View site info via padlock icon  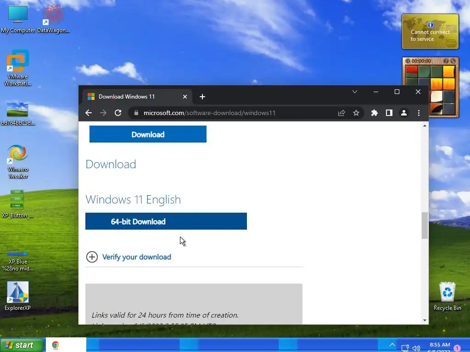pyautogui.click(x=136, y=113)
